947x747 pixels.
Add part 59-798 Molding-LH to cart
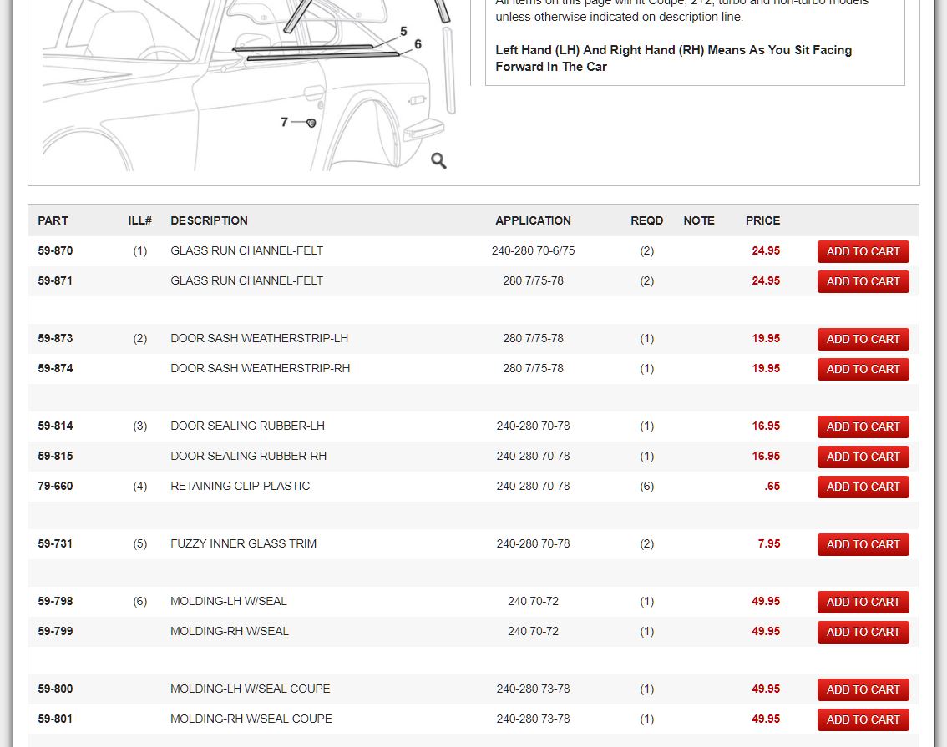pos(863,602)
